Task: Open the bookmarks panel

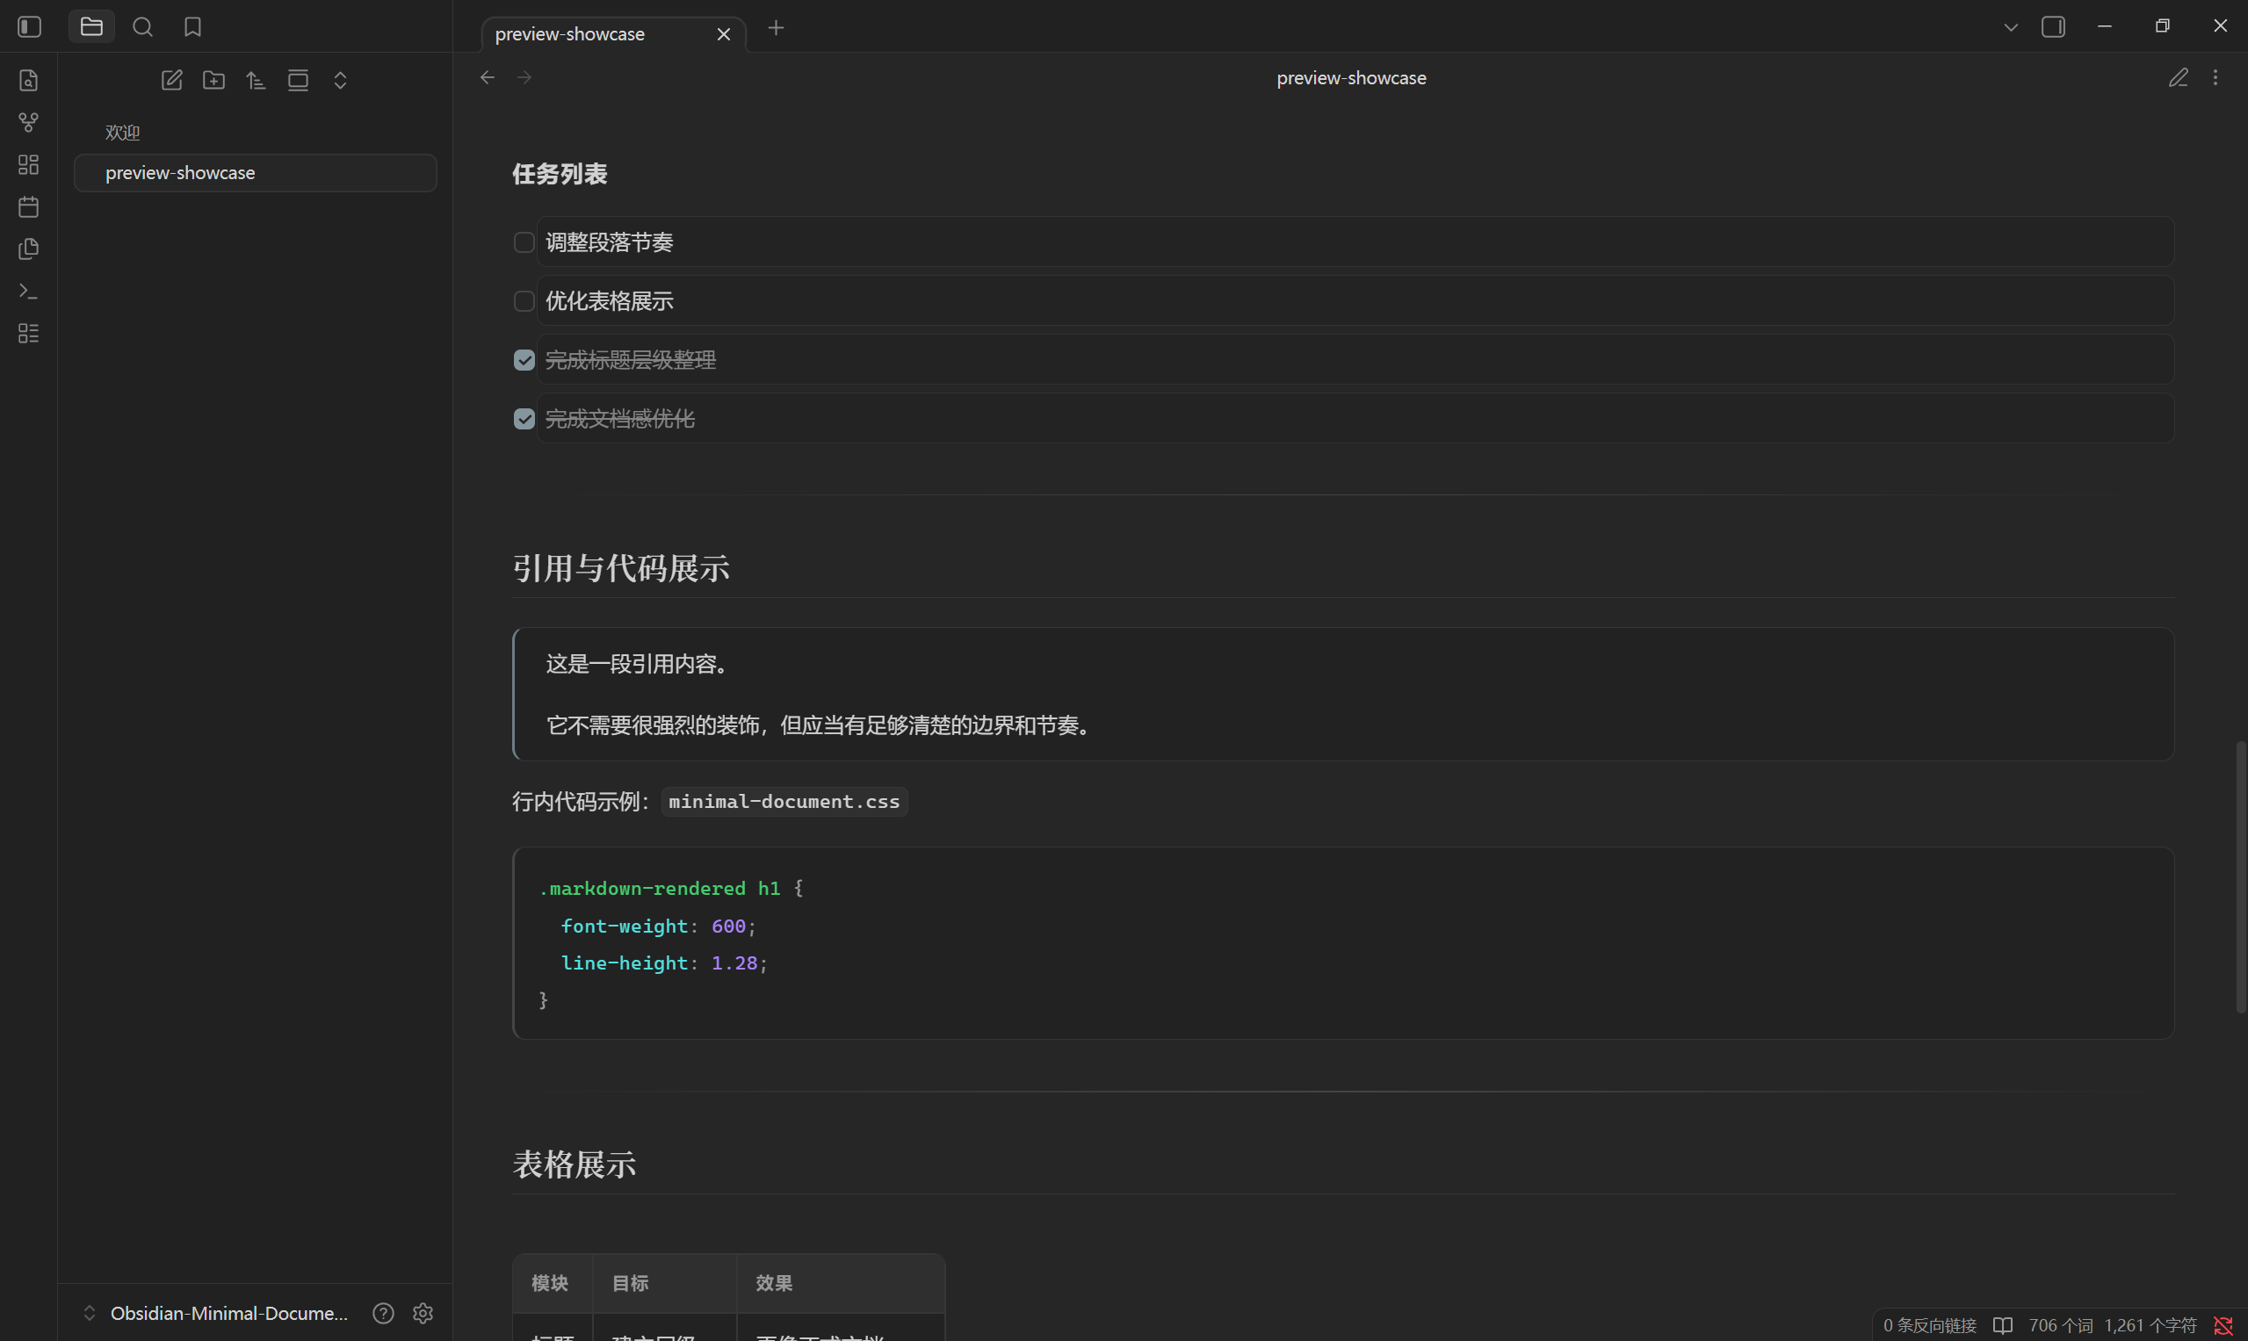Action: (192, 27)
